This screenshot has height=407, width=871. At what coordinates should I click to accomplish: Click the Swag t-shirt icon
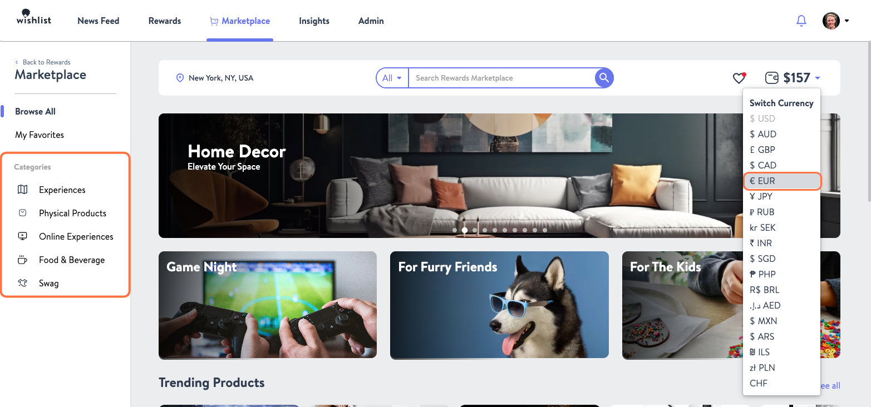coord(23,283)
